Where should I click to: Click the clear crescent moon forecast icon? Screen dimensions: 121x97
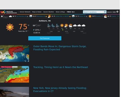click(x=53, y=26)
